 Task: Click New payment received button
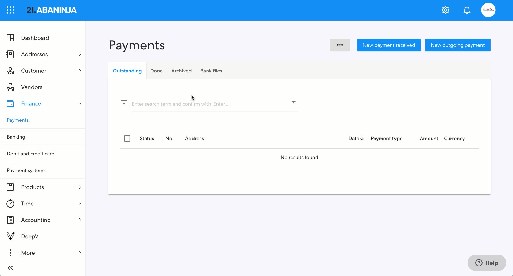coord(388,45)
